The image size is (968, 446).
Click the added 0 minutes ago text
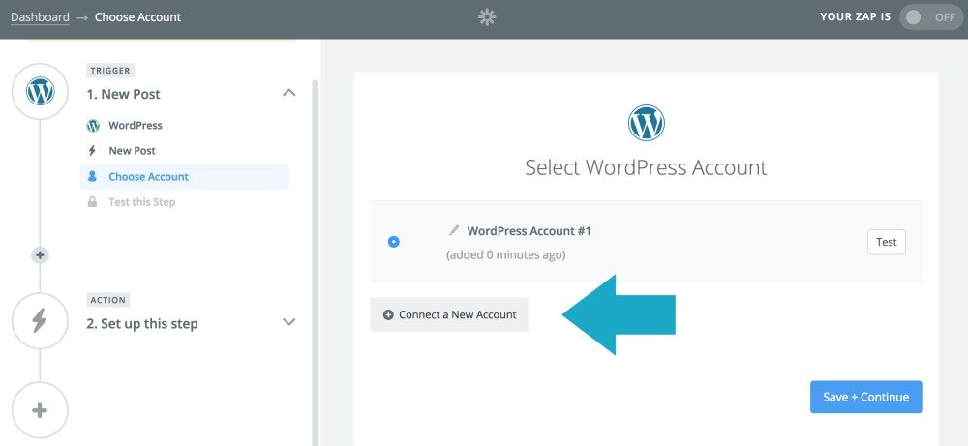[x=505, y=254]
